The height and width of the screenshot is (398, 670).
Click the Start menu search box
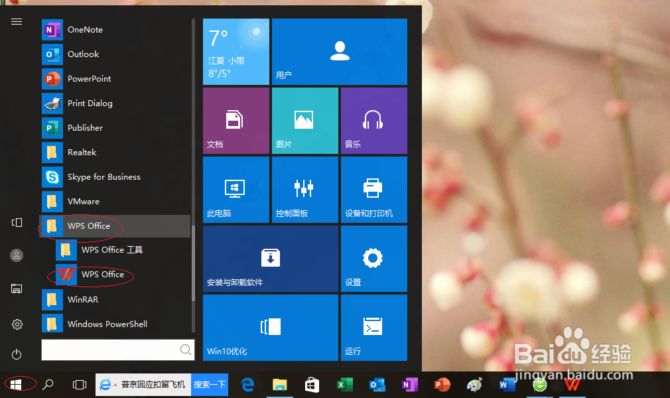118,350
